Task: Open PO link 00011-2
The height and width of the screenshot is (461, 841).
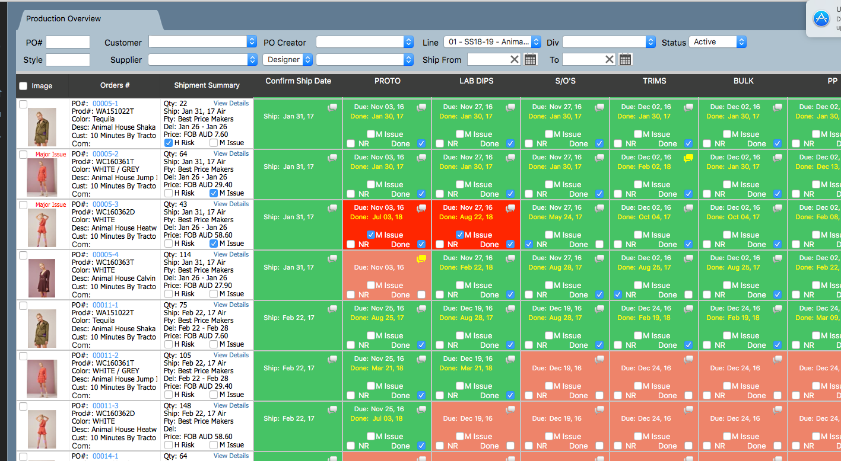Action: tap(106, 356)
